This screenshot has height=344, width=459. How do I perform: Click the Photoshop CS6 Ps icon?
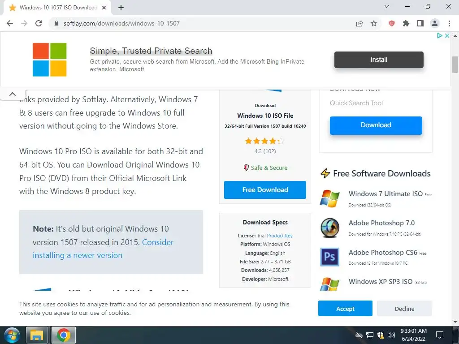[x=329, y=257]
